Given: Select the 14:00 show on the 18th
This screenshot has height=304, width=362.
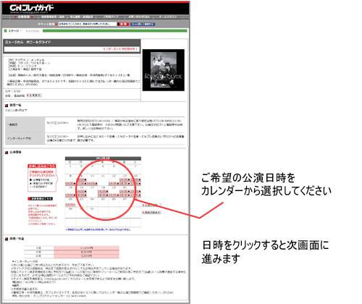Looking at the screenshot, I should click(x=103, y=191).
